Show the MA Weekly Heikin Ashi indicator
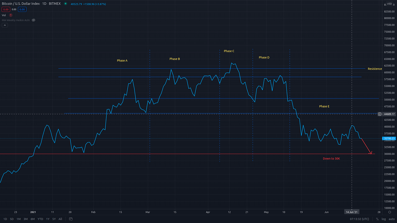 [x=33, y=20]
